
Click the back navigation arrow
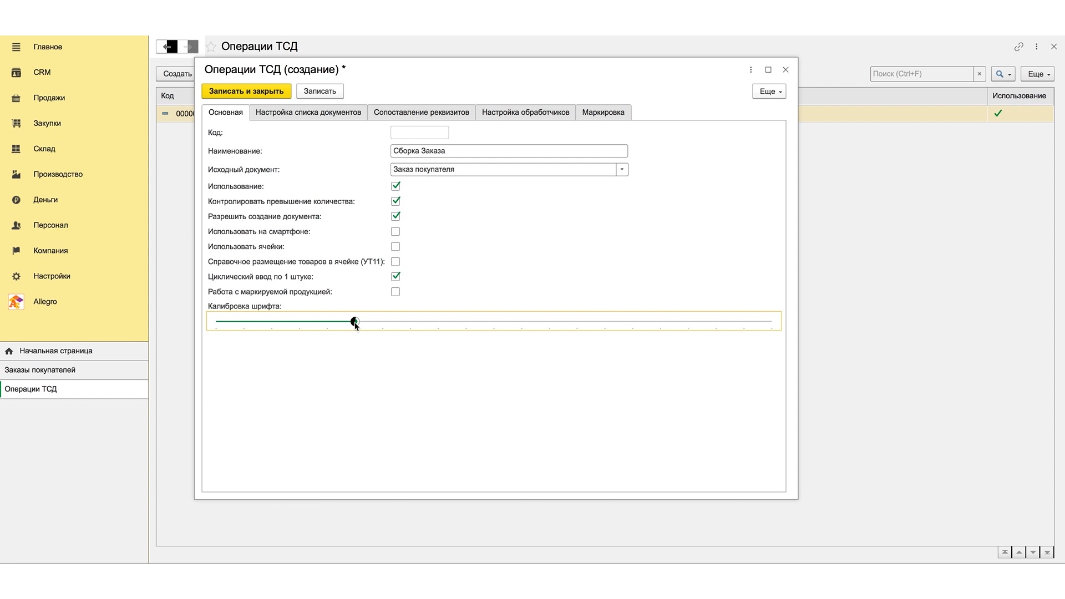pyautogui.click(x=167, y=47)
